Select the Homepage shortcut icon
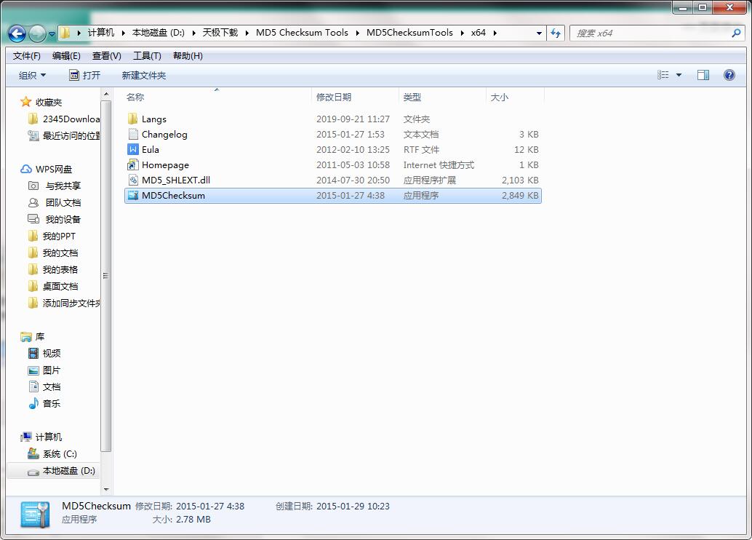Image resolution: width=752 pixels, height=540 pixels. 133,164
